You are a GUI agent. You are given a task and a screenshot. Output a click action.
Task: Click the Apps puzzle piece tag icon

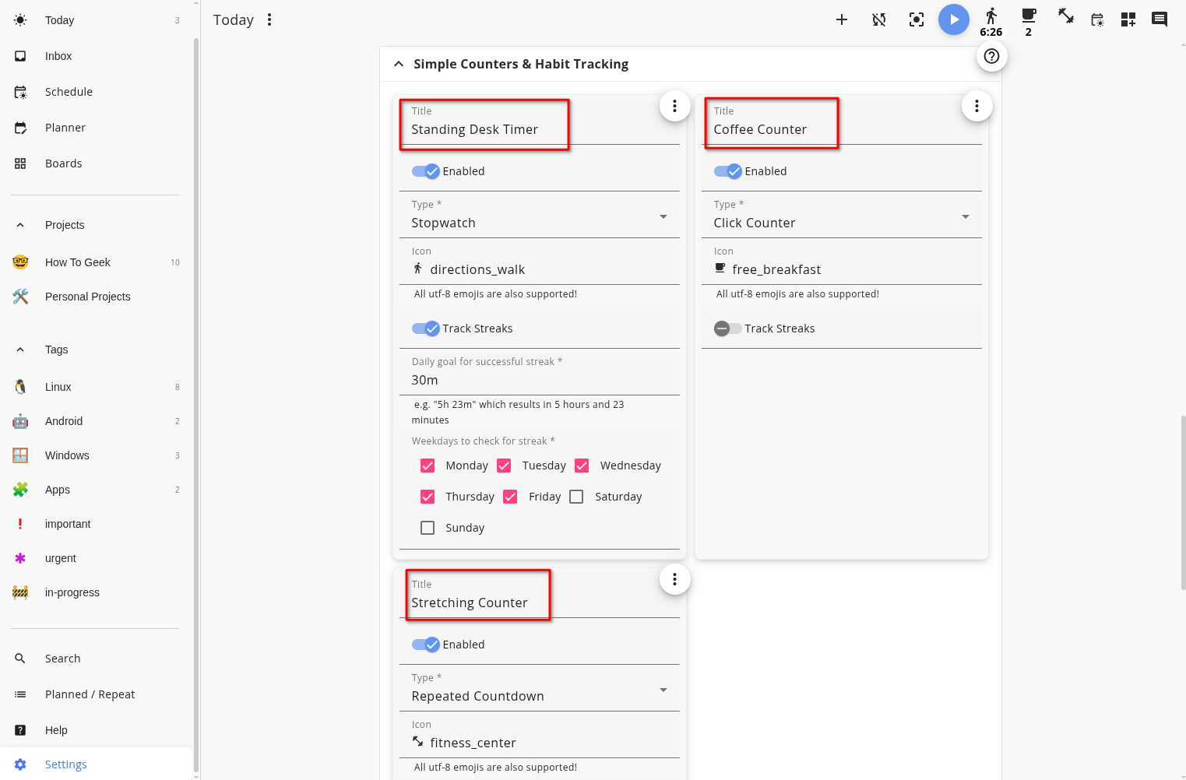click(x=20, y=490)
